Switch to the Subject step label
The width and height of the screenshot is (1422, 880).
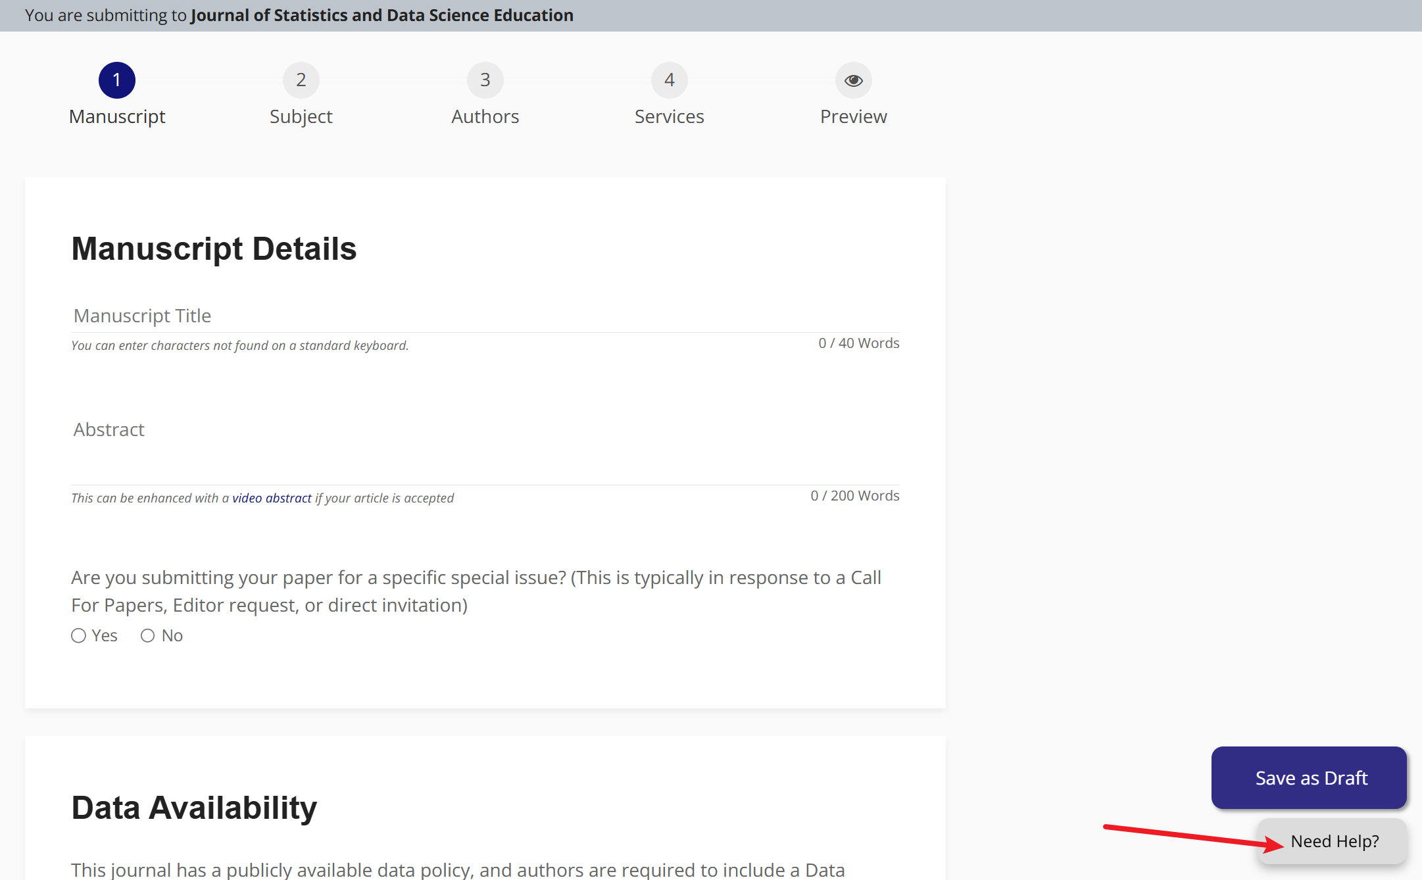301,116
